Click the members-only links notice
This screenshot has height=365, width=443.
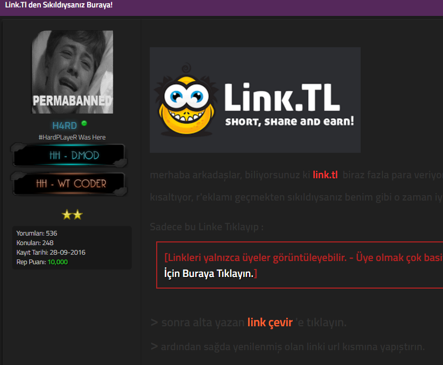pyautogui.click(x=300, y=265)
